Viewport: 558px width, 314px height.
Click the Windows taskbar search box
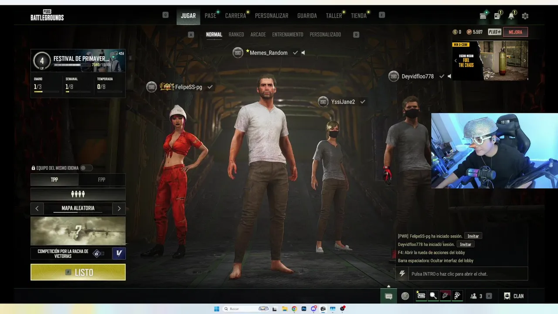[246, 309]
